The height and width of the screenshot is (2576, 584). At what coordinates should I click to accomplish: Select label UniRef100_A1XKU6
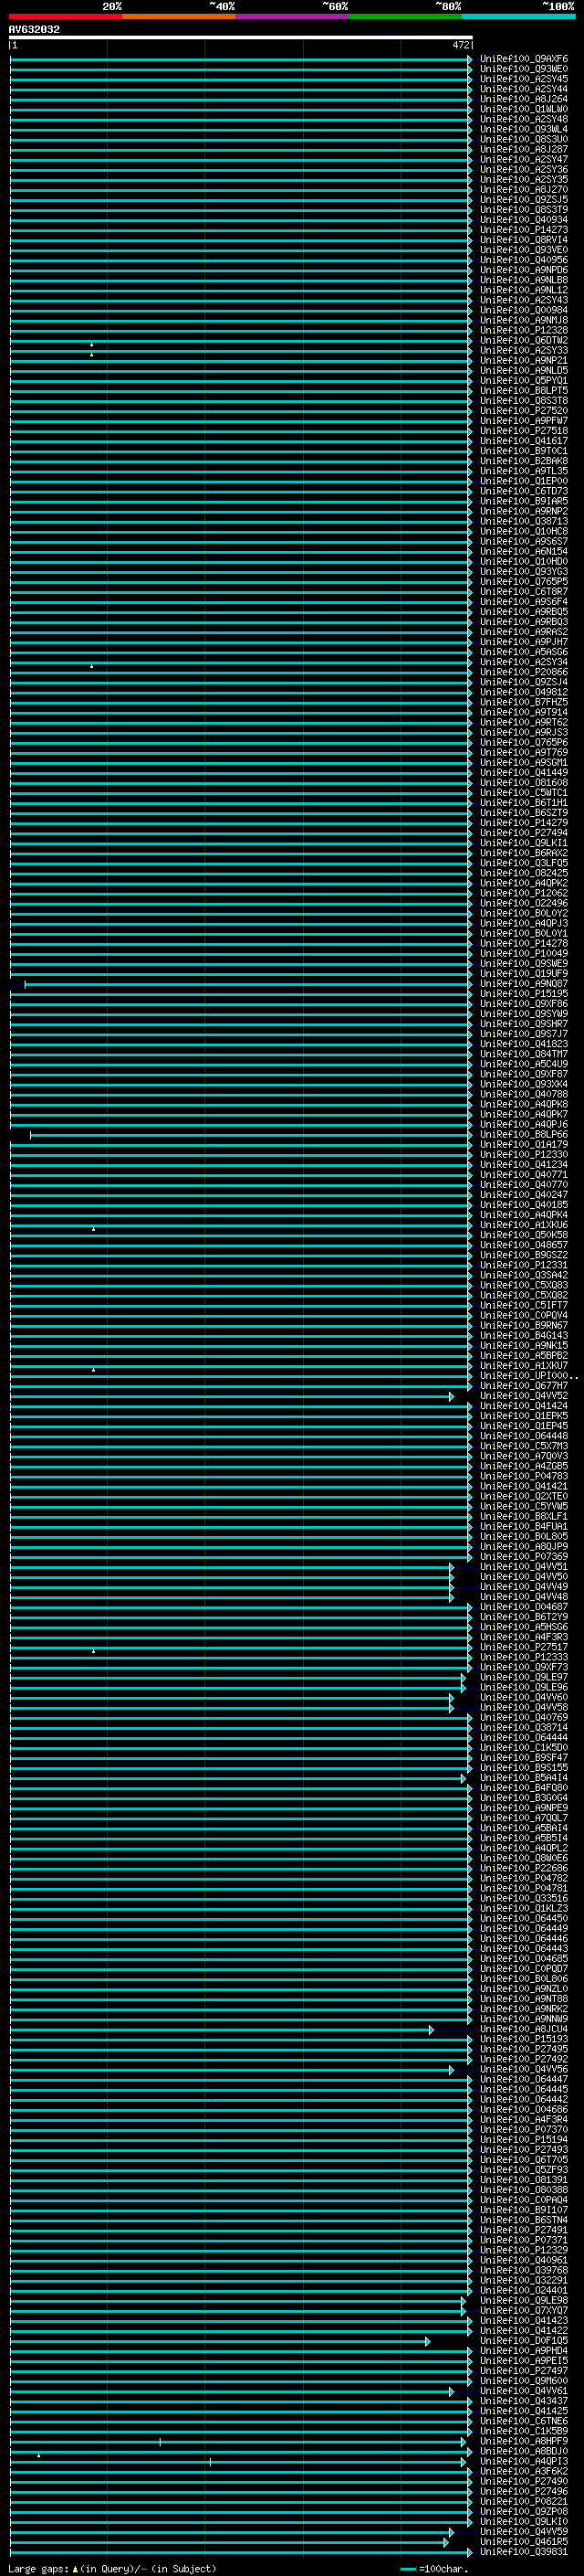click(523, 1225)
